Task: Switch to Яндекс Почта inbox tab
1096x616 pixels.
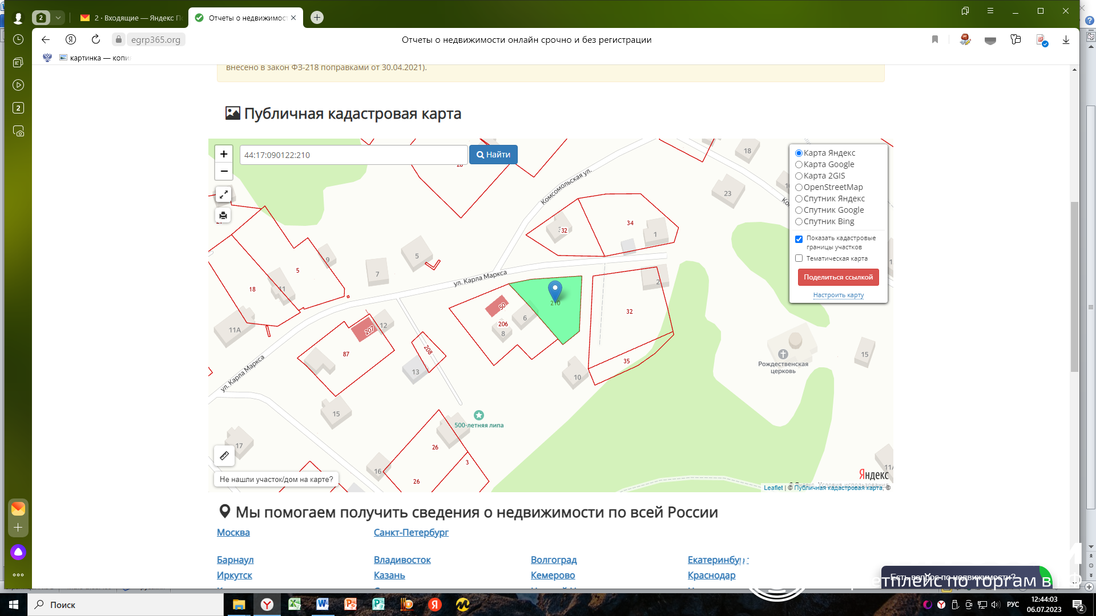Action: pos(132,18)
